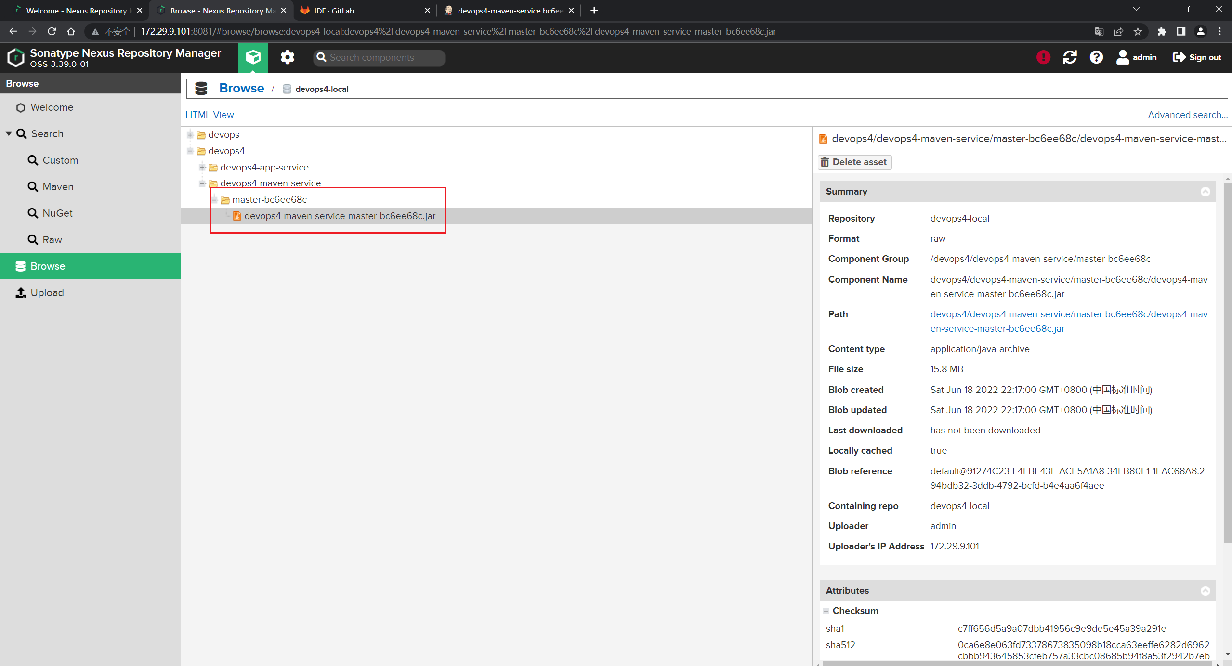Select devops4-app-service folder
The height and width of the screenshot is (666, 1232).
[x=264, y=168]
